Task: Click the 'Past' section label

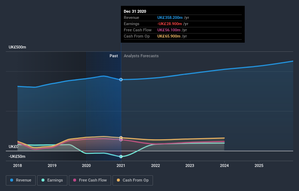Action: (114, 56)
